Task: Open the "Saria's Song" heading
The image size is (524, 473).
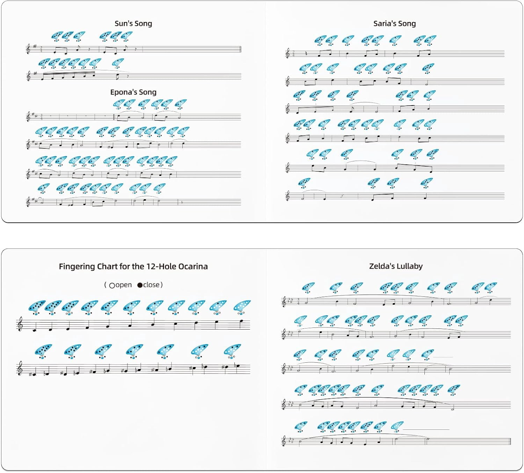Action: [394, 23]
